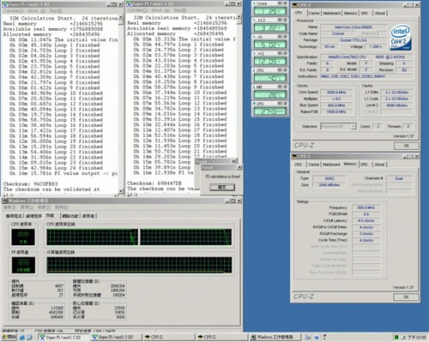Open the Calculate menu in the Super PI window with checksum 96C0FB83
This screenshot has width=429, height=342.
point(14,11)
